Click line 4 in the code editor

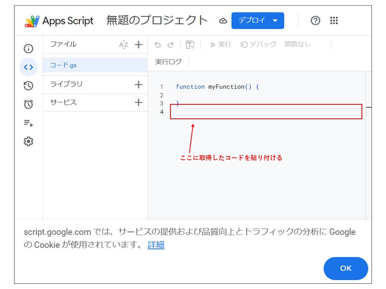pyautogui.click(x=265, y=112)
